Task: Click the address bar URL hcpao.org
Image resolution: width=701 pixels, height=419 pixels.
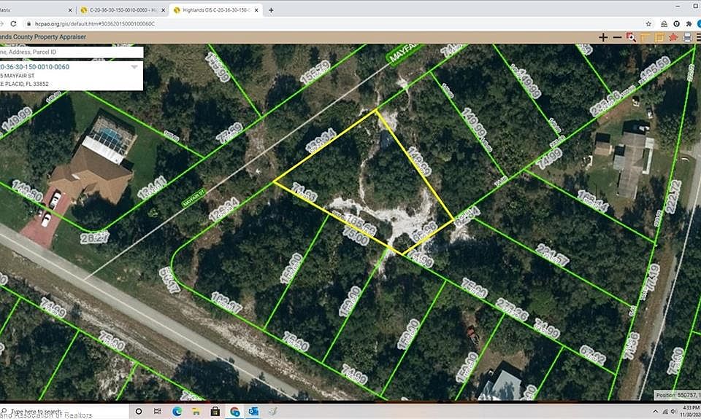Action: coord(95,23)
